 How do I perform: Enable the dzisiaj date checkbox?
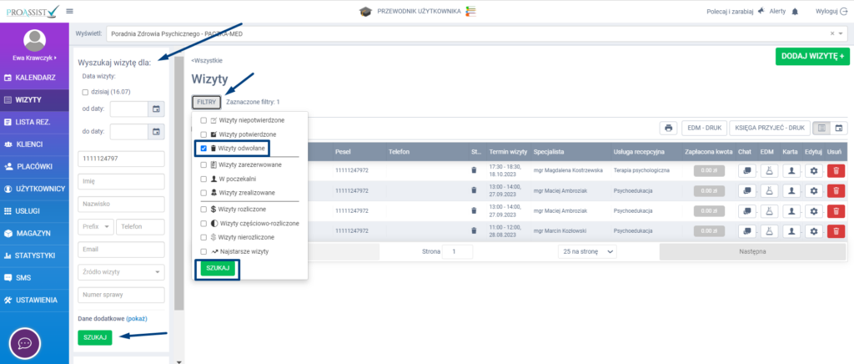pyautogui.click(x=85, y=92)
